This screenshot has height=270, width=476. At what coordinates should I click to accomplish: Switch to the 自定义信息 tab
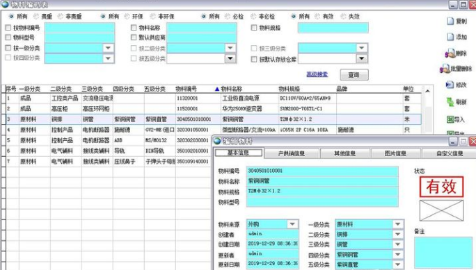[x=450, y=154]
